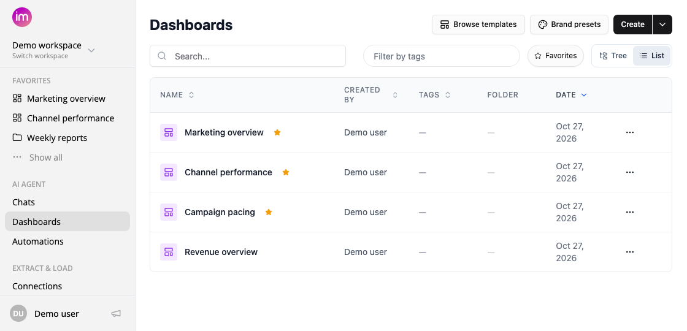687x331 pixels.
Task: Click Revenue overview row dashboard icon
Action: click(x=169, y=252)
